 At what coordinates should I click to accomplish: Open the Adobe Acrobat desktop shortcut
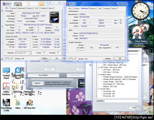6,89
